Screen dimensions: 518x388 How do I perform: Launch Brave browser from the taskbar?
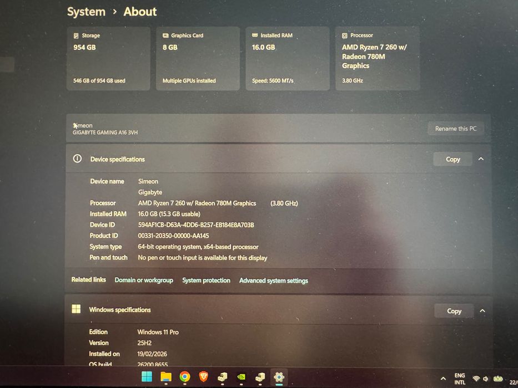pyautogui.click(x=204, y=376)
